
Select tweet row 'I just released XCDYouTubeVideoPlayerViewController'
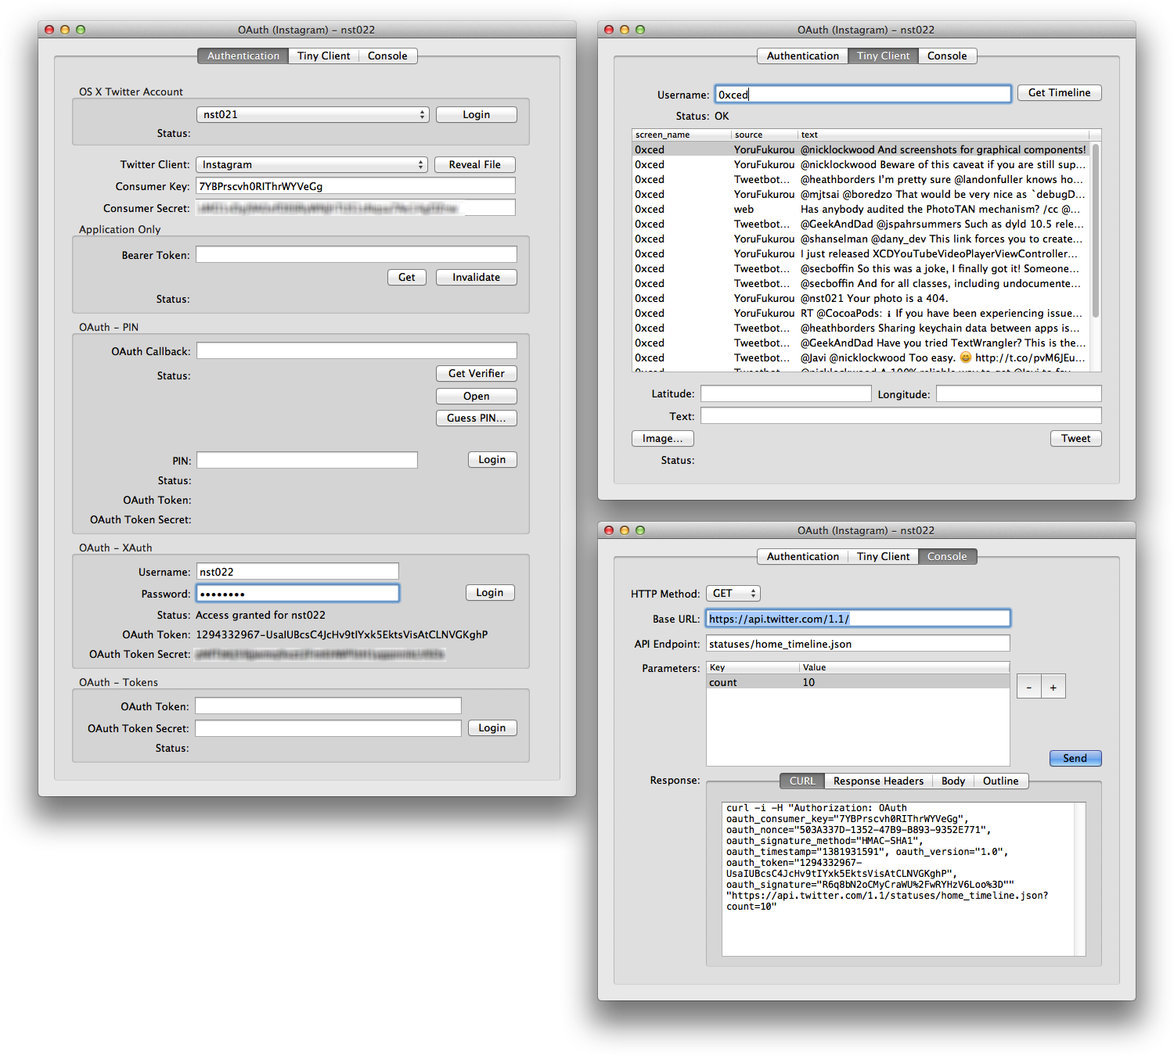tap(861, 253)
